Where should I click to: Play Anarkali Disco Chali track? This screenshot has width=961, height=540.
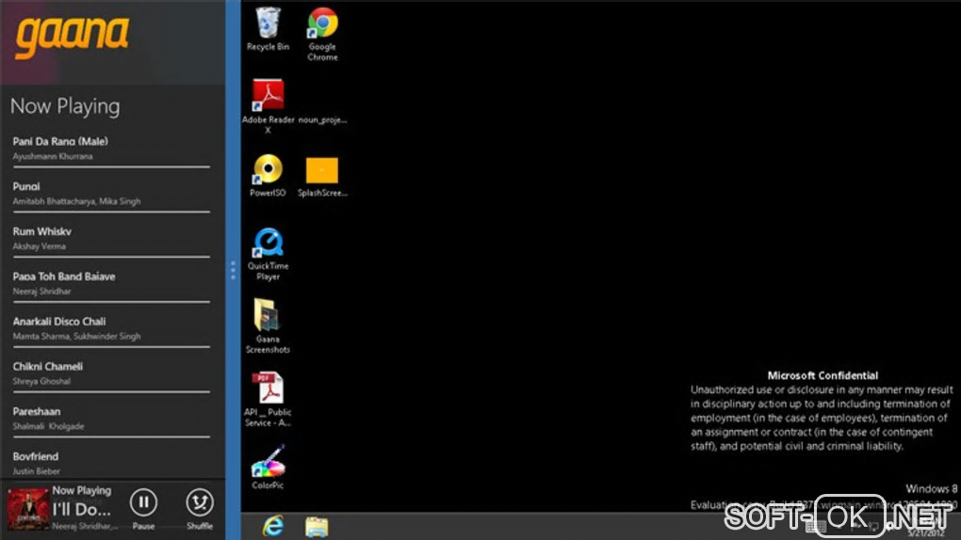pyautogui.click(x=111, y=328)
